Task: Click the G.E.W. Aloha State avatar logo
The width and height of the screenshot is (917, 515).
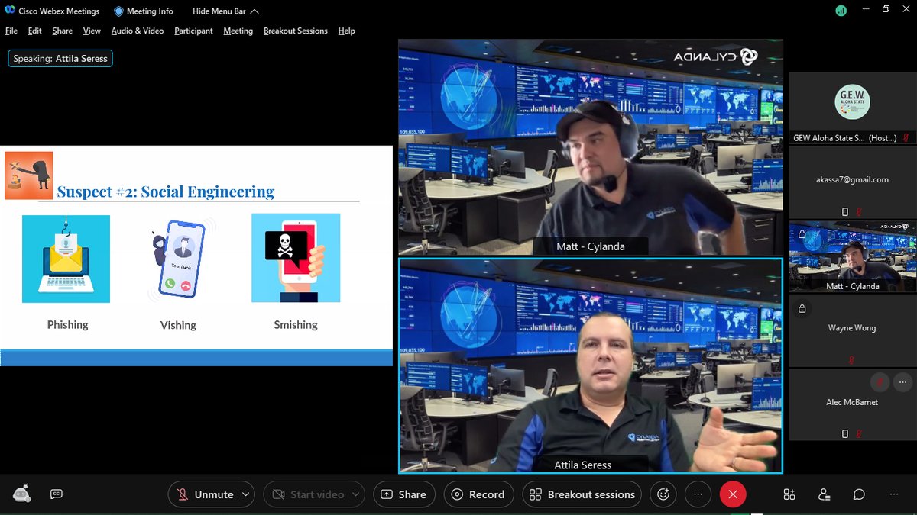Action: (852, 102)
